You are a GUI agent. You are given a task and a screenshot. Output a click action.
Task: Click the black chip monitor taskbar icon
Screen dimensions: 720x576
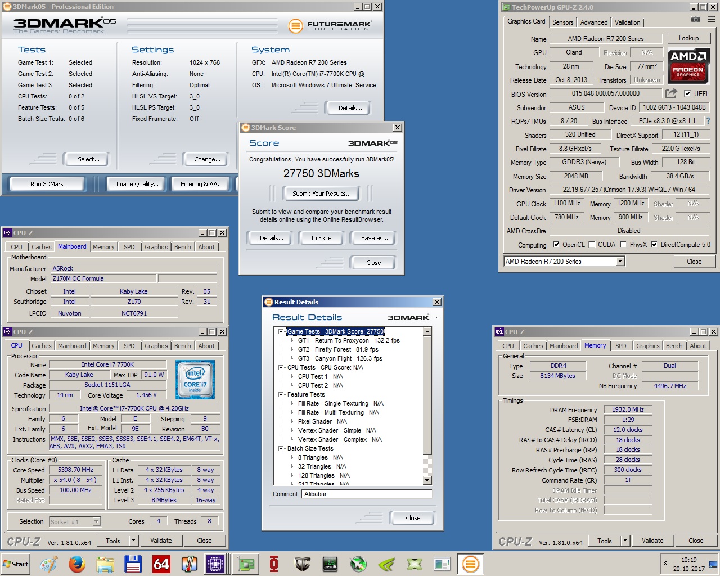pyautogui.click(x=330, y=564)
